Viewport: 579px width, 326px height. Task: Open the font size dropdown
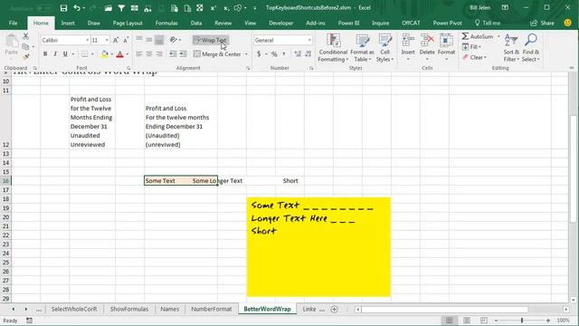coord(107,40)
